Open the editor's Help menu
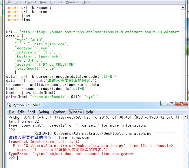The width and height of the screenshot is (189, 168). tap(86, 2)
